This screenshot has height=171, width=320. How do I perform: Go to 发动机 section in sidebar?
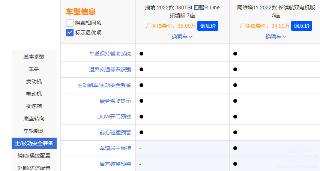pyautogui.click(x=34, y=81)
